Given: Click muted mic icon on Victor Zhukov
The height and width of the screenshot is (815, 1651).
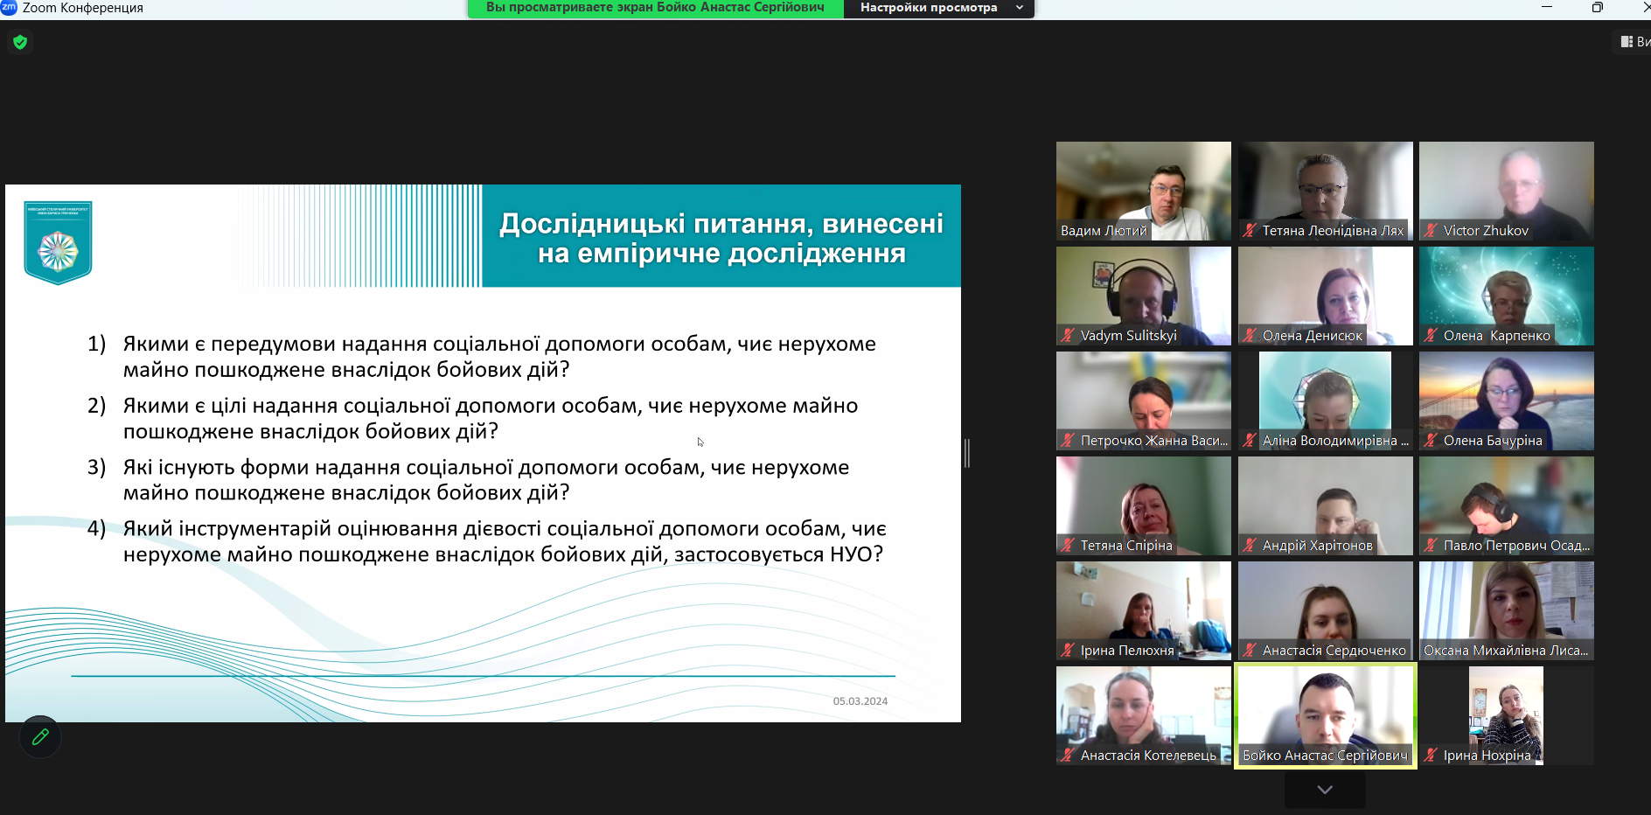Looking at the screenshot, I should pos(1431,231).
